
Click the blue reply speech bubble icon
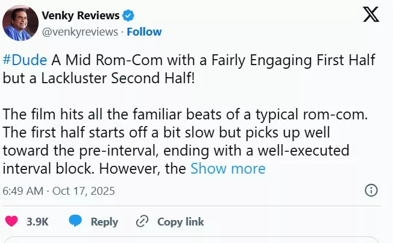75,221
